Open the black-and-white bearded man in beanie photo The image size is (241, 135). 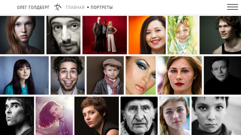click(64, 35)
